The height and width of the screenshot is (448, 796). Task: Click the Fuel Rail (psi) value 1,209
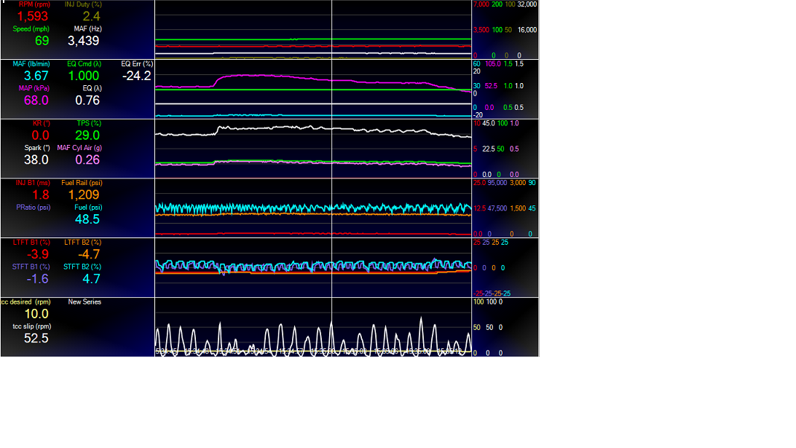[x=83, y=195]
